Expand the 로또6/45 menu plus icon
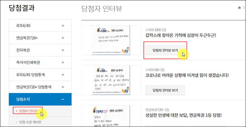The height and width of the screenshot is (127, 246). click(63, 26)
